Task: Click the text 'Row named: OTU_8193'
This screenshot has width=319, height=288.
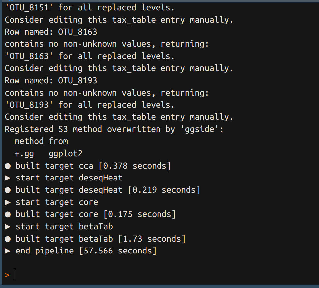Action: pyautogui.click(x=51, y=80)
